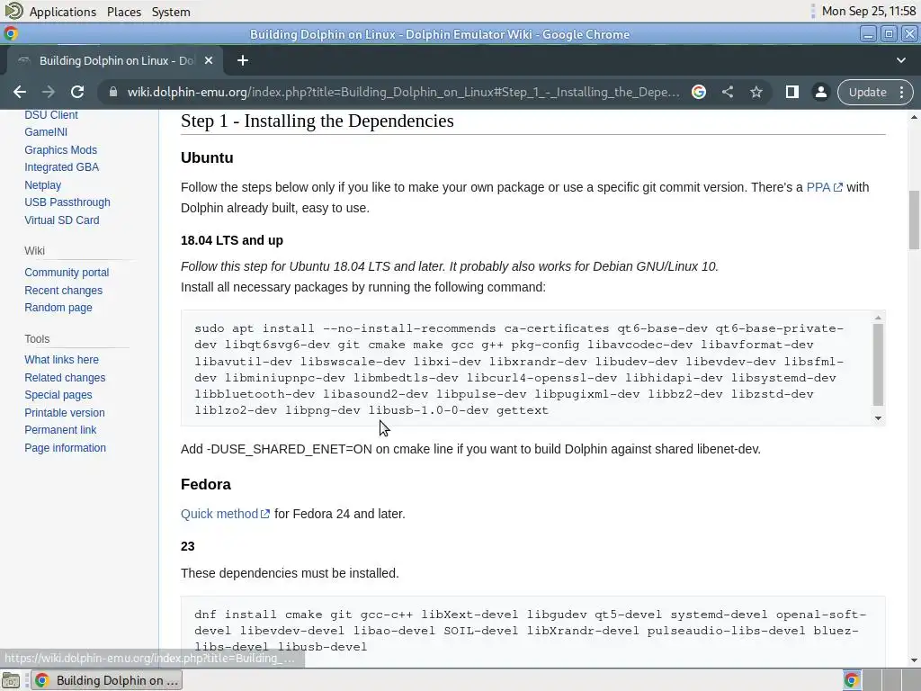Open Chrome's three-dot menu
The height and width of the screenshot is (691, 921).
pyautogui.click(x=901, y=93)
